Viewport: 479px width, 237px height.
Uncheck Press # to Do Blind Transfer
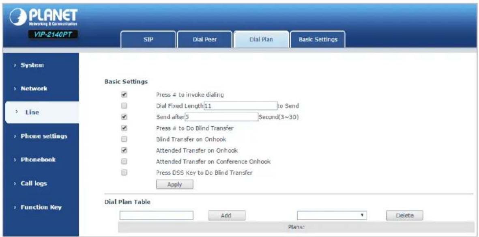tap(124, 128)
